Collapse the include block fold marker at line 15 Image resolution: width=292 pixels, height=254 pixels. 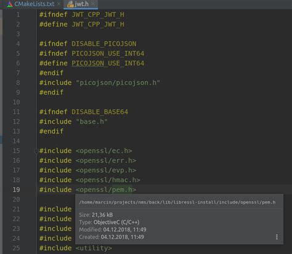pyautogui.click(x=36, y=151)
